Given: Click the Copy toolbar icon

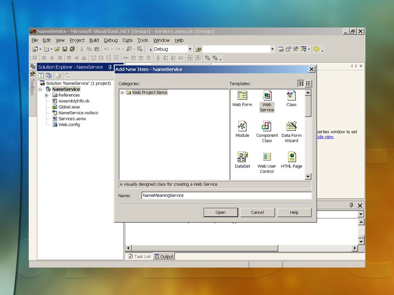Looking at the screenshot, I should (89, 49).
